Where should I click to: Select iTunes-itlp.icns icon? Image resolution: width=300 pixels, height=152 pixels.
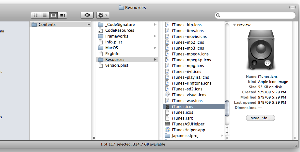point(167,25)
